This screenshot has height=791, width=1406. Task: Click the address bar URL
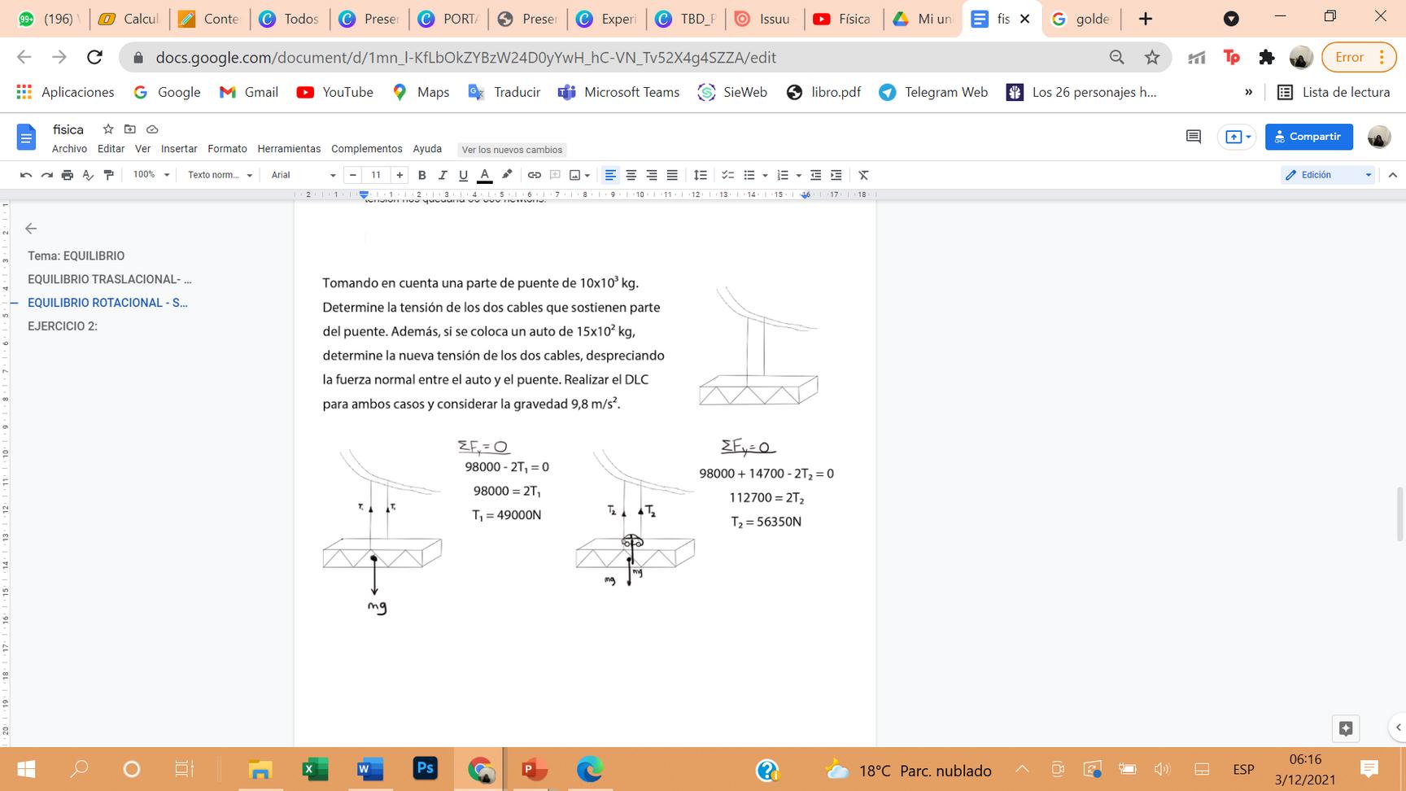coord(465,58)
